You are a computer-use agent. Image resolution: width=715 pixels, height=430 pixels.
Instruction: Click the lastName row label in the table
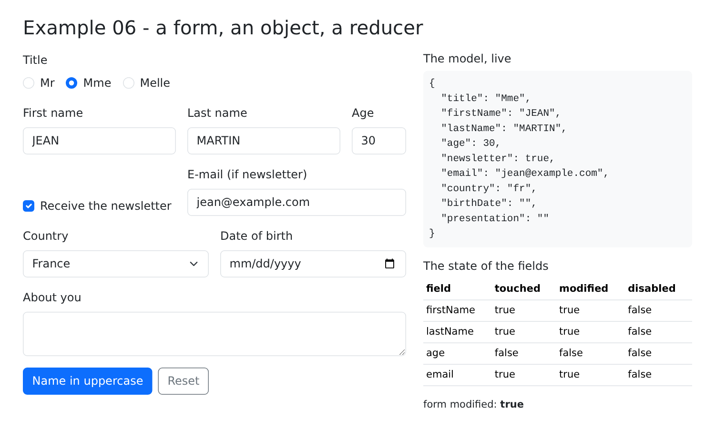(450, 331)
